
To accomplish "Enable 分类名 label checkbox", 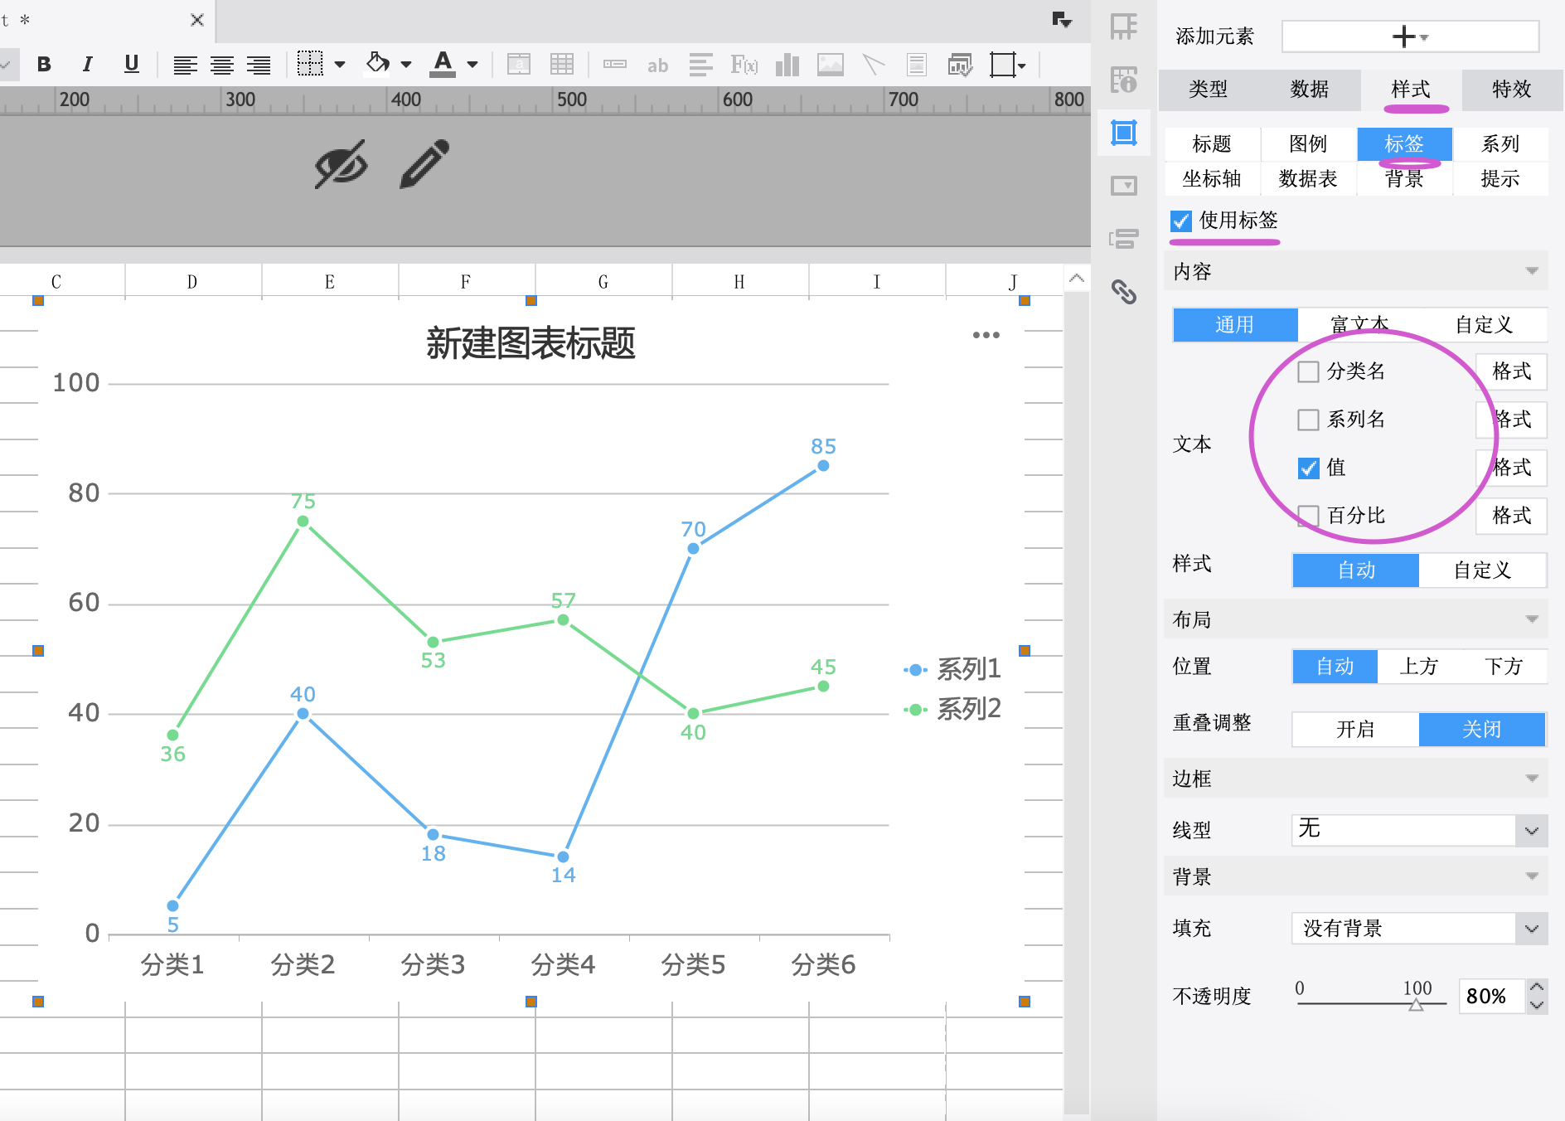I will click(x=1308, y=371).
